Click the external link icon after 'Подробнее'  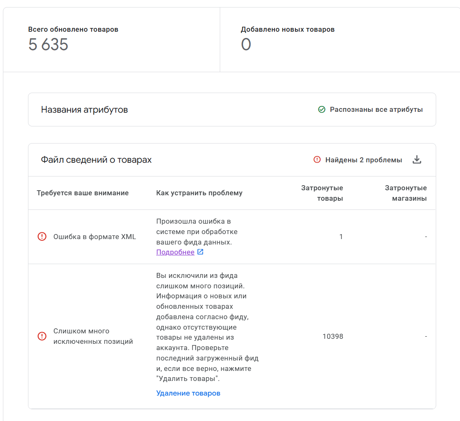coord(201,252)
